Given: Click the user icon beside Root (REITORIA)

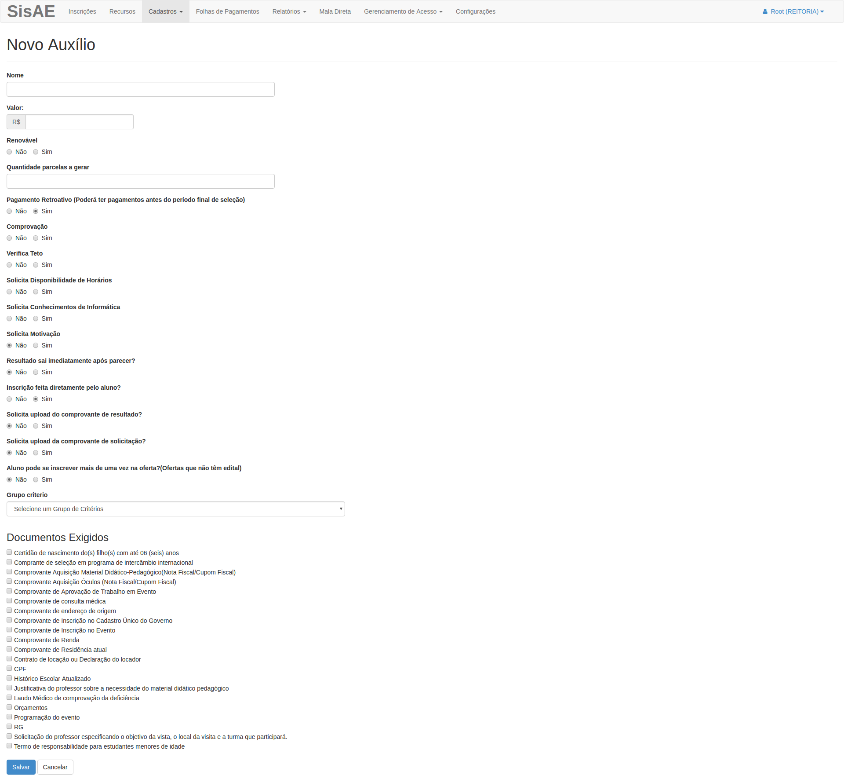Looking at the screenshot, I should click(x=765, y=11).
